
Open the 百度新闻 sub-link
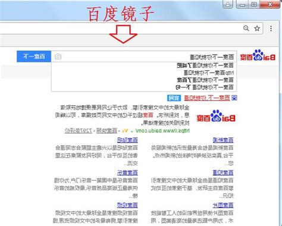click(223, 140)
